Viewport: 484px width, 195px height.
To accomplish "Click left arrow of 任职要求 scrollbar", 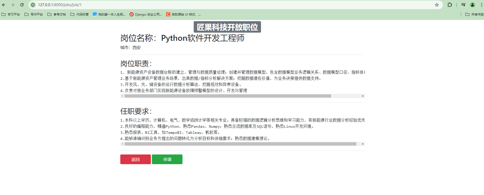I will pyautogui.click(x=122, y=144).
